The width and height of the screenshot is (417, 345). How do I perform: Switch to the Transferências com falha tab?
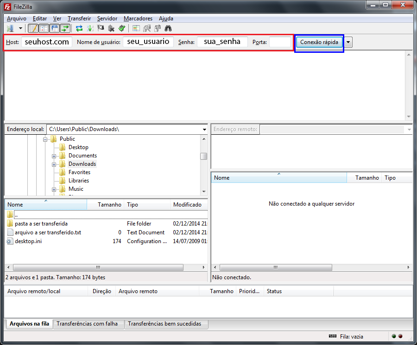pyautogui.click(x=89, y=324)
